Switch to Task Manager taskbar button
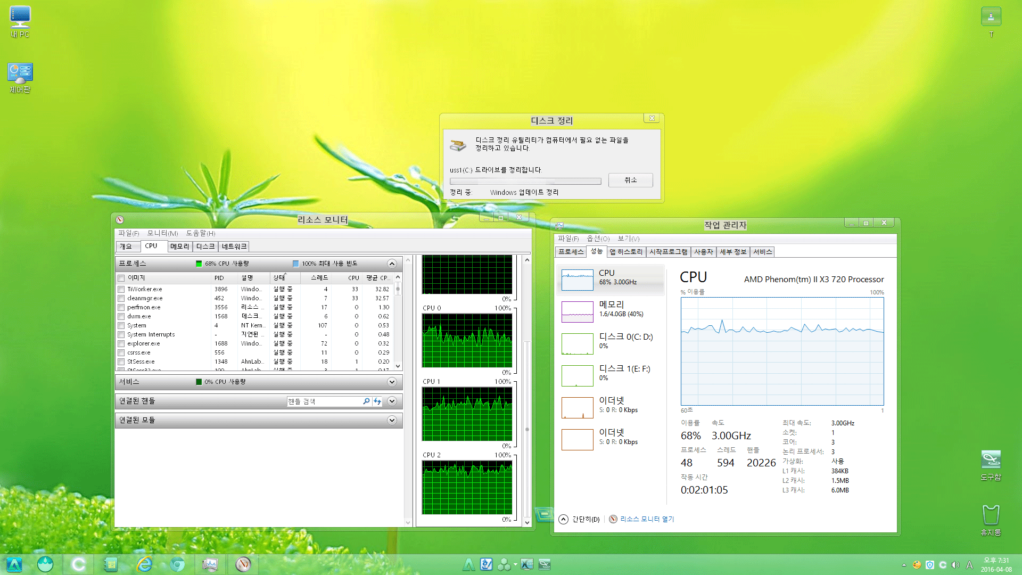Screen dimensions: 1022x575 (210, 564)
